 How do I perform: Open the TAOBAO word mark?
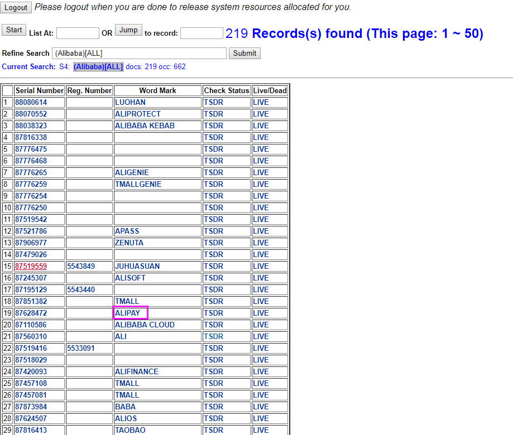130,431
